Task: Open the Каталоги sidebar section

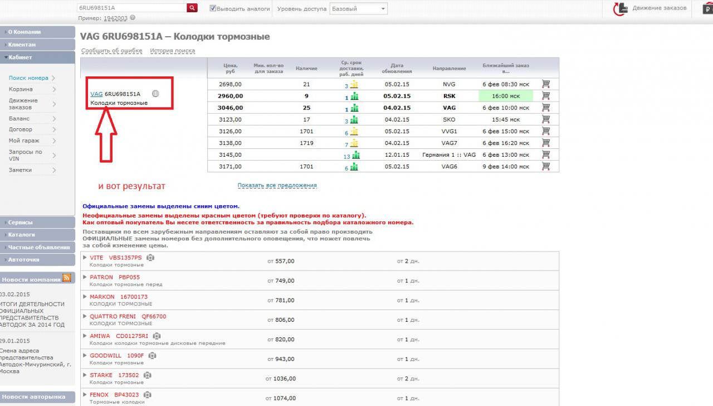Action: [x=37, y=235]
